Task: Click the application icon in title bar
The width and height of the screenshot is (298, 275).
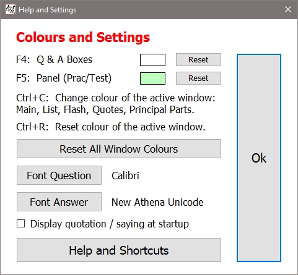Action: tap(11, 9)
